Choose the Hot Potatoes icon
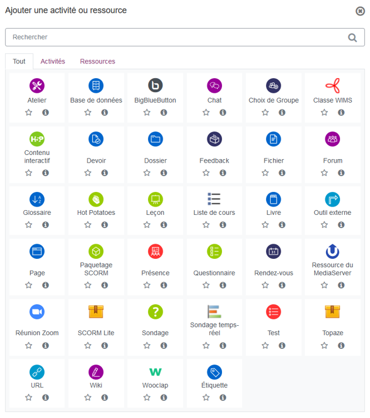The image size is (370, 418). pyautogui.click(x=96, y=199)
